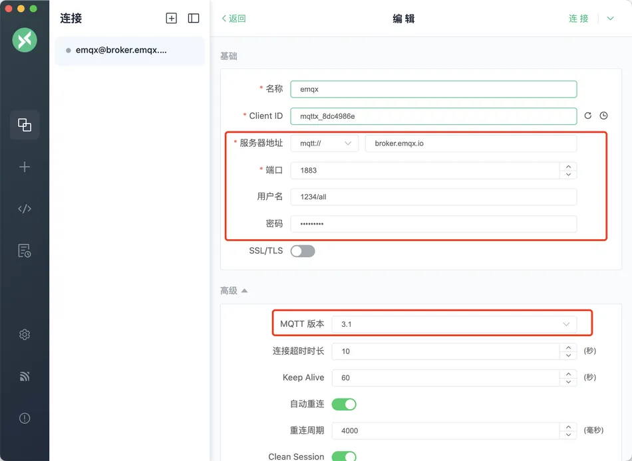This screenshot has width=632, height=461.
Task: Open the Script editor sidebar icon
Action: point(24,209)
